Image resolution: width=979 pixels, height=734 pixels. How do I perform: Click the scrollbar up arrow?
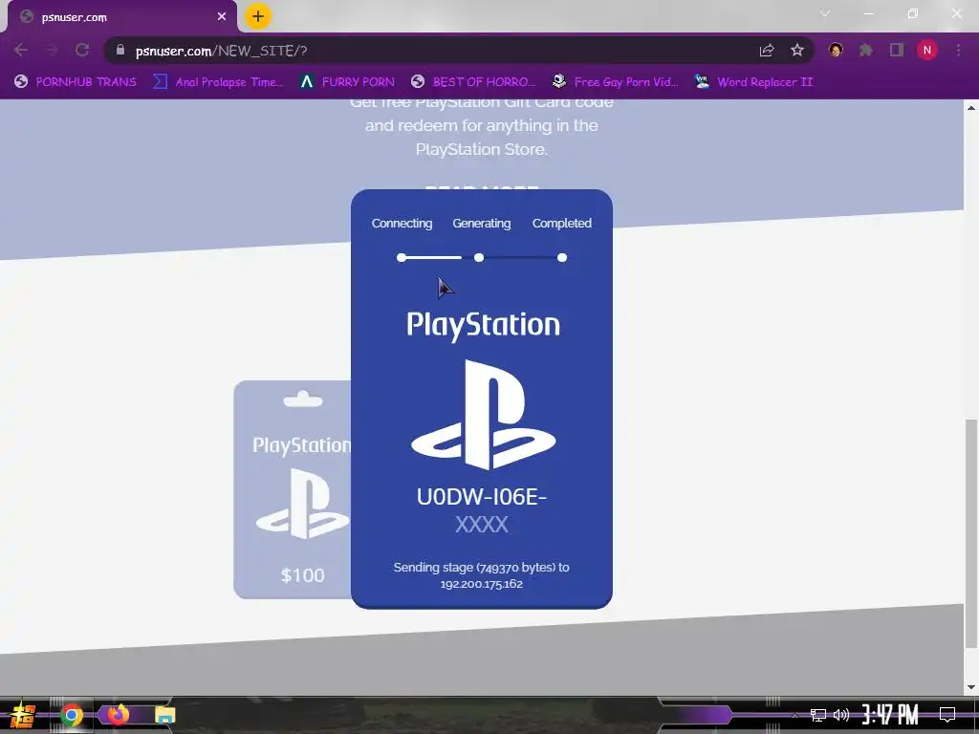click(971, 107)
